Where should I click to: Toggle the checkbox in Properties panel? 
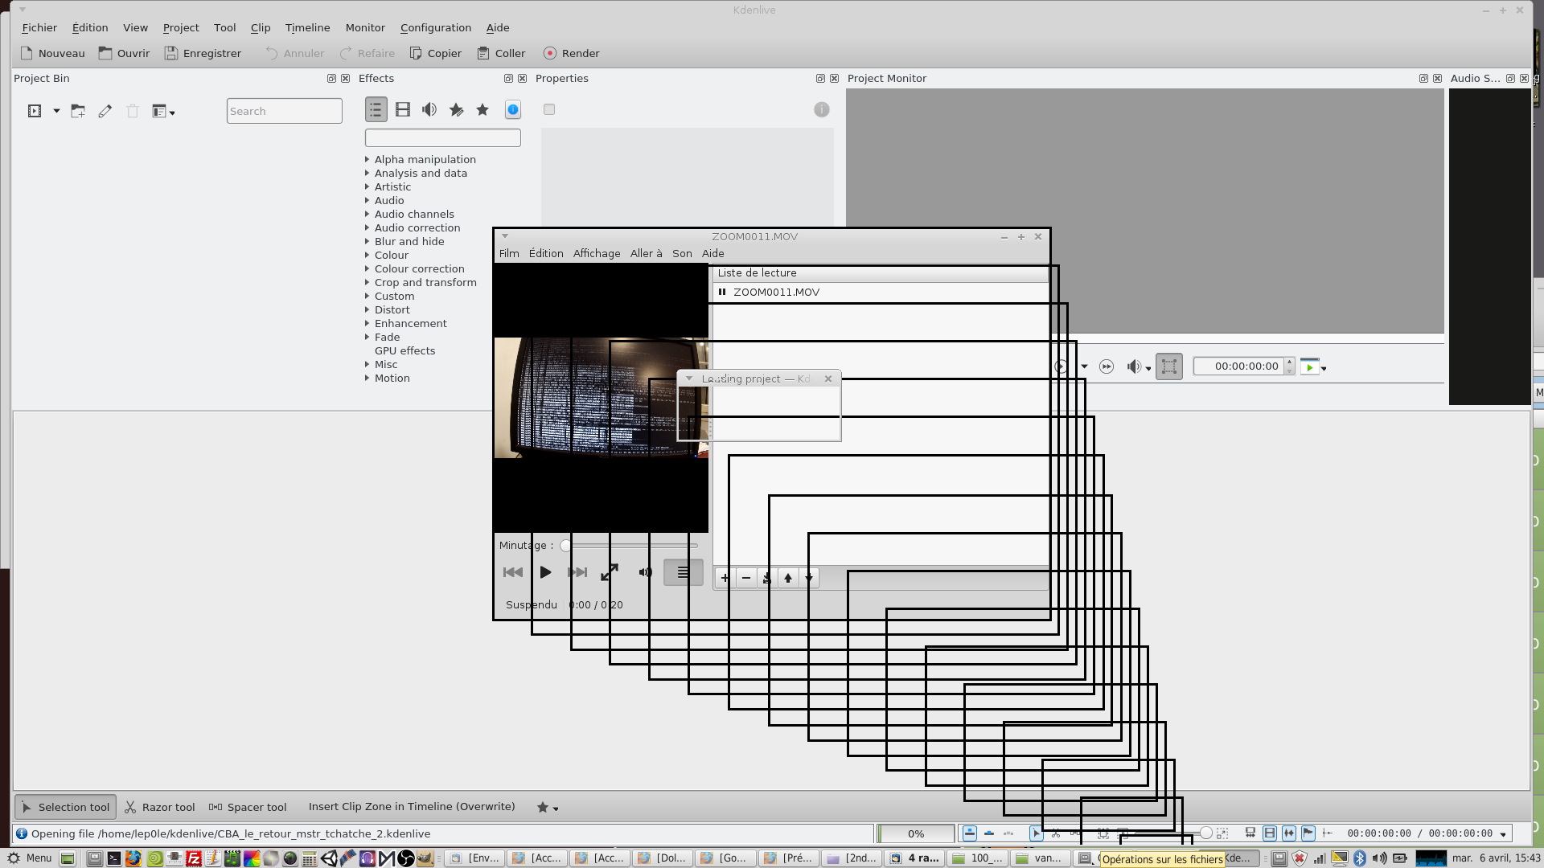[x=549, y=109]
